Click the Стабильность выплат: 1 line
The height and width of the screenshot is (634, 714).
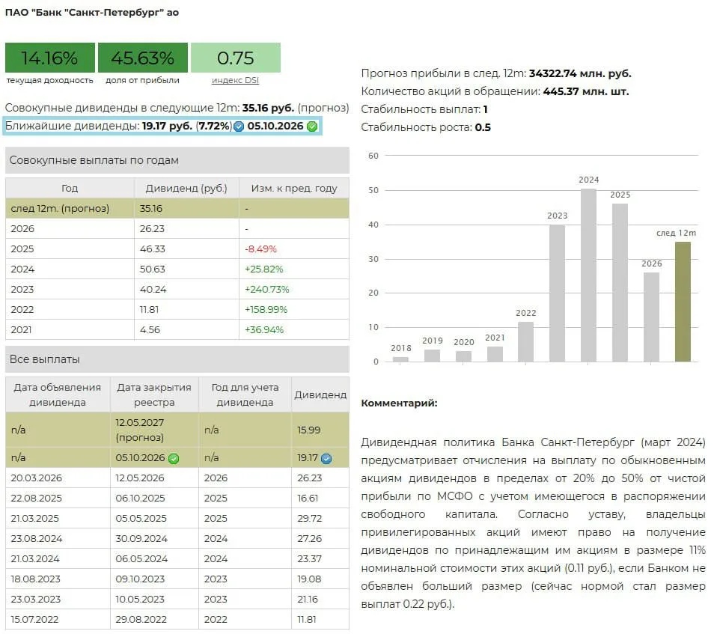pos(424,109)
